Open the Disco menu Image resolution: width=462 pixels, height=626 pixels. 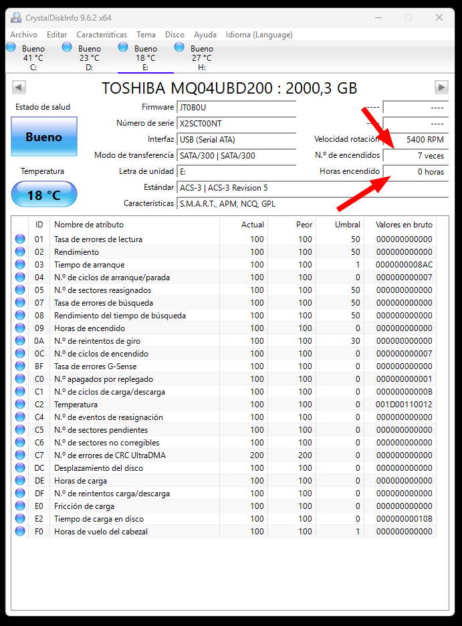[175, 35]
